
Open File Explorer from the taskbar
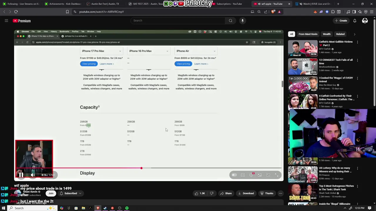tap(83, 208)
